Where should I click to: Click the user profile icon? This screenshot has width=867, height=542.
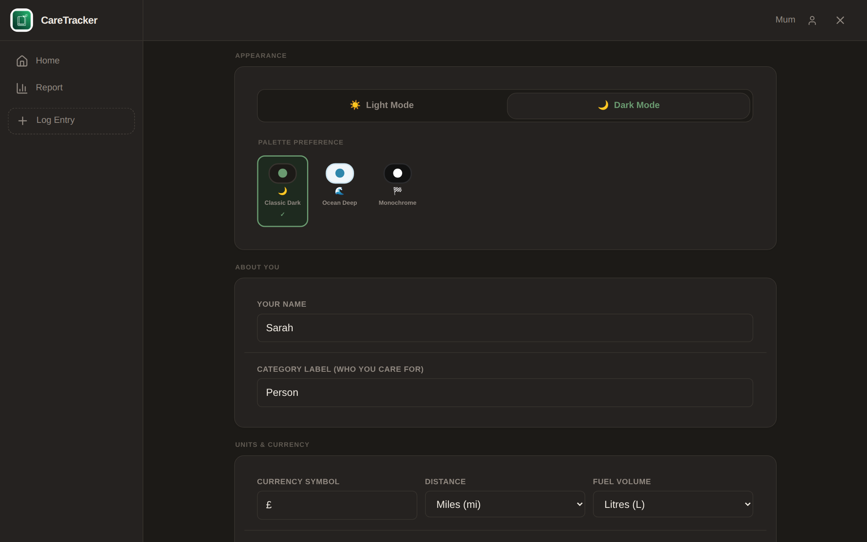(x=812, y=20)
